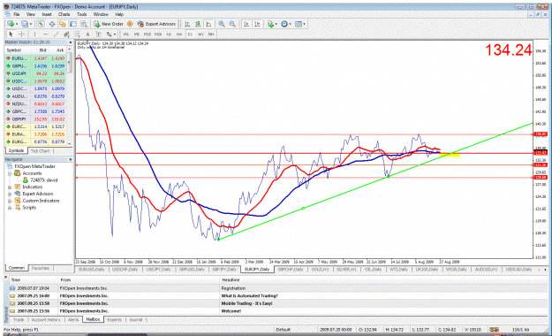
Task: Switch chart to bar chart icon
Action: [x=187, y=24]
